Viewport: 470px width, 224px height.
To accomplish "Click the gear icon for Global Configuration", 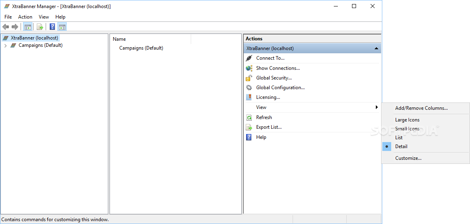I will [249, 88].
